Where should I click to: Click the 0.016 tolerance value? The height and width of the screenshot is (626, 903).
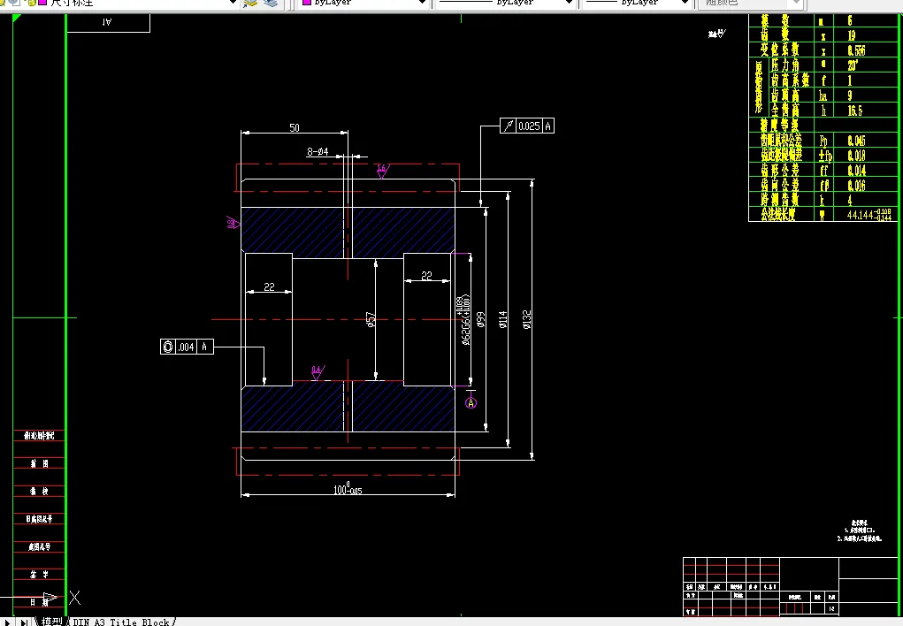point(856,185)
